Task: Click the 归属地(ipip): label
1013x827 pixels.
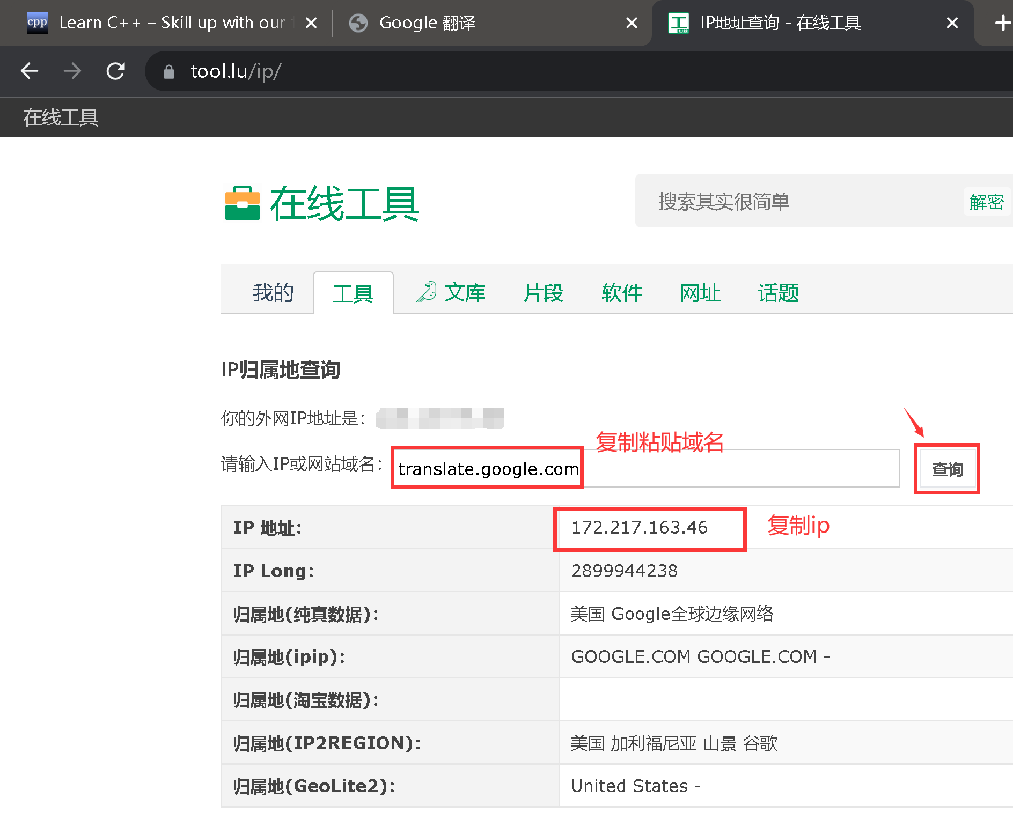Action: (x=289, y=657)
